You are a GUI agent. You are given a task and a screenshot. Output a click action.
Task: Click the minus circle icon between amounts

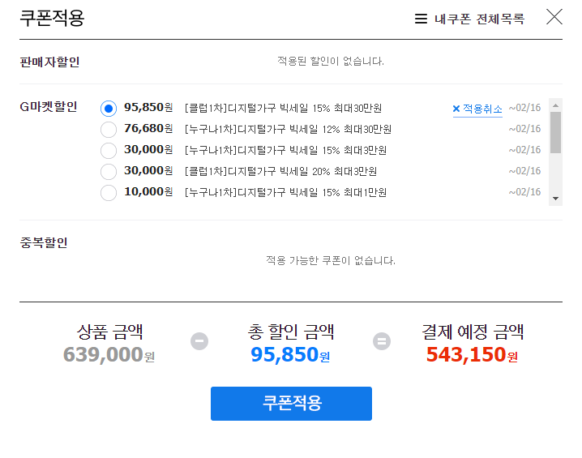click(199, 341)
